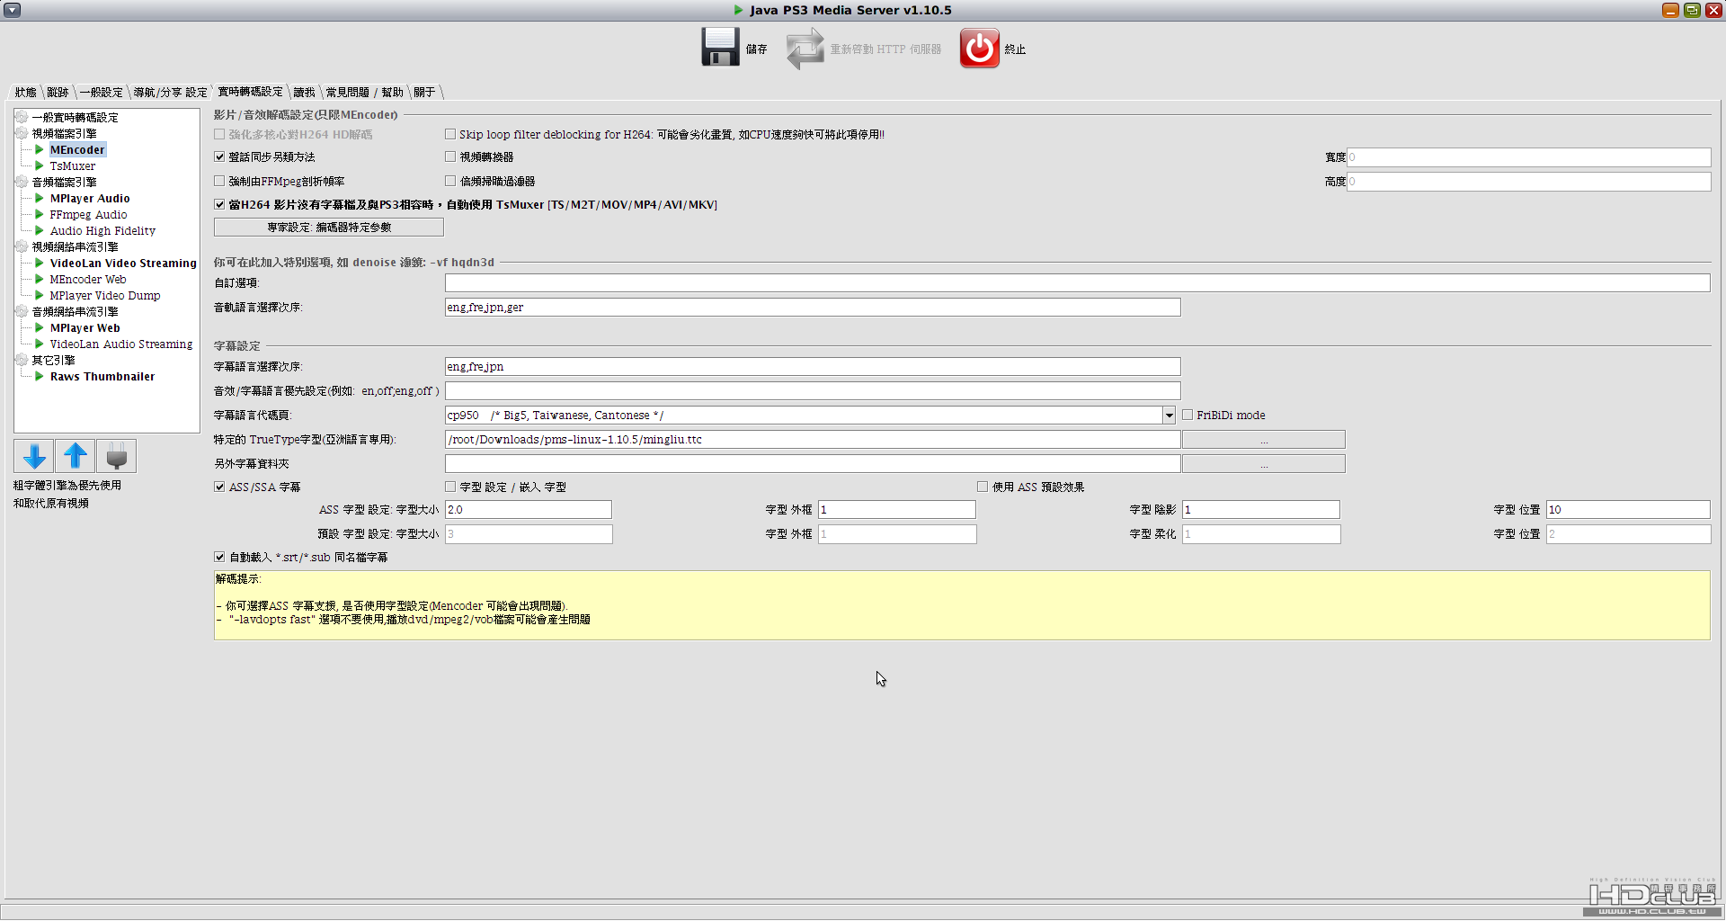
Task: Switch to the 狀態 tab
Action: coord(25,92)
